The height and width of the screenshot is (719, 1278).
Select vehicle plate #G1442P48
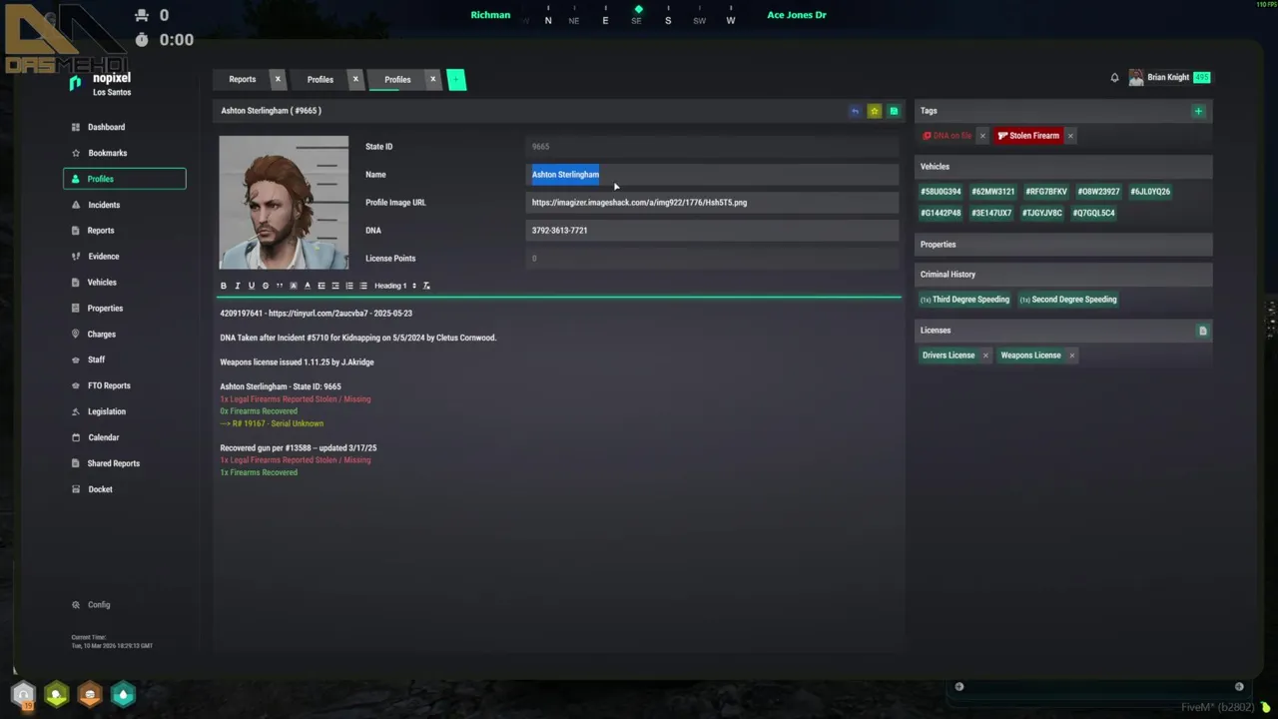tap(941, 213)
